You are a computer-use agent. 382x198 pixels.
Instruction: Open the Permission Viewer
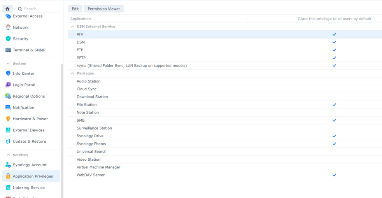tap(104, 9)
